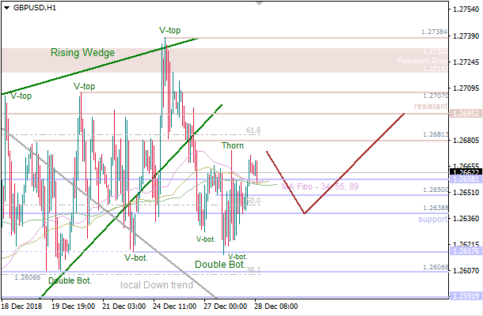The width and height of the screenshot is (483, 316).
Task: Click the 18 Dec 2018 date label
Action: (22, 305)
